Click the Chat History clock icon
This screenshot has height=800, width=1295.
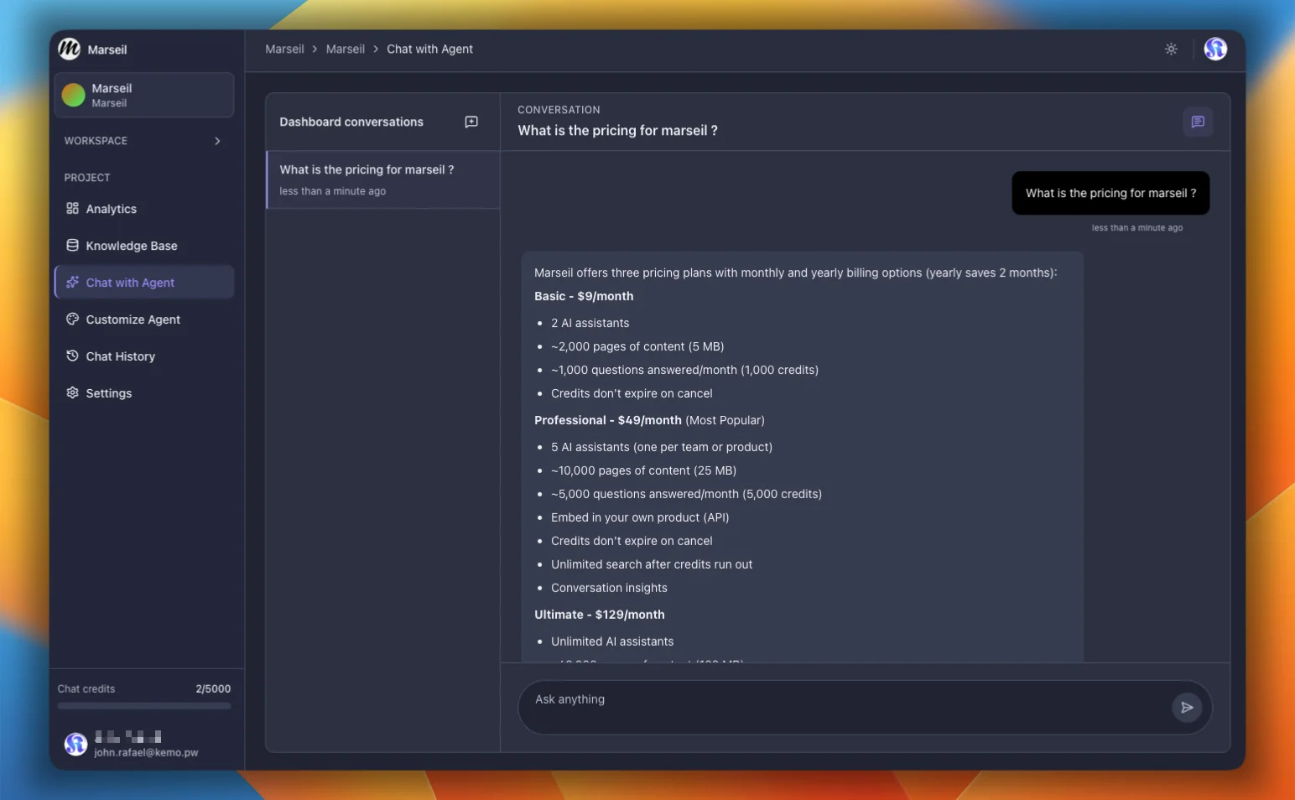point(73,356)
